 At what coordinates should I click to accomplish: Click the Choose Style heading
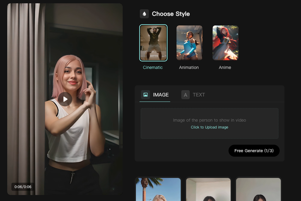171,14
